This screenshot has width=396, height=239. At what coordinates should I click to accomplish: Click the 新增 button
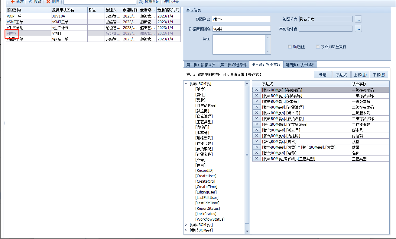coord(323,75)
